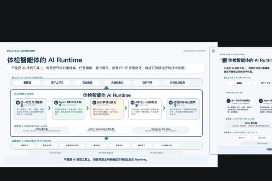This screenshot has height=181, width=272.
Task: Click the pixelated title icon in side panel
Action: 224,60
